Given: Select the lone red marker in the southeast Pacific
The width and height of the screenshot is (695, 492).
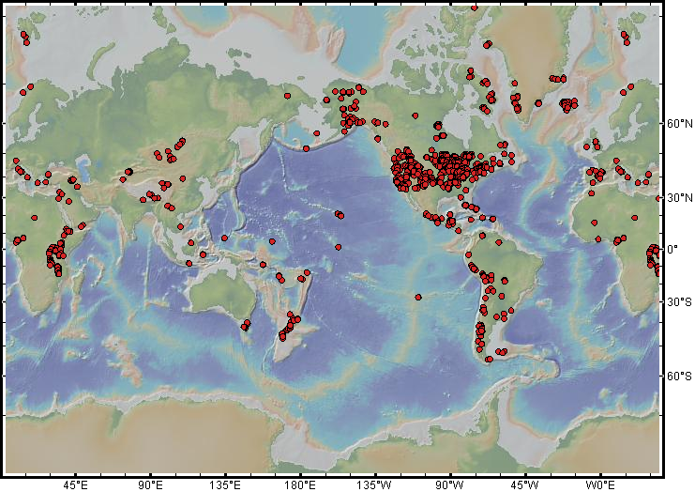Looking at the screenshot, I should (x=418, y=298).
